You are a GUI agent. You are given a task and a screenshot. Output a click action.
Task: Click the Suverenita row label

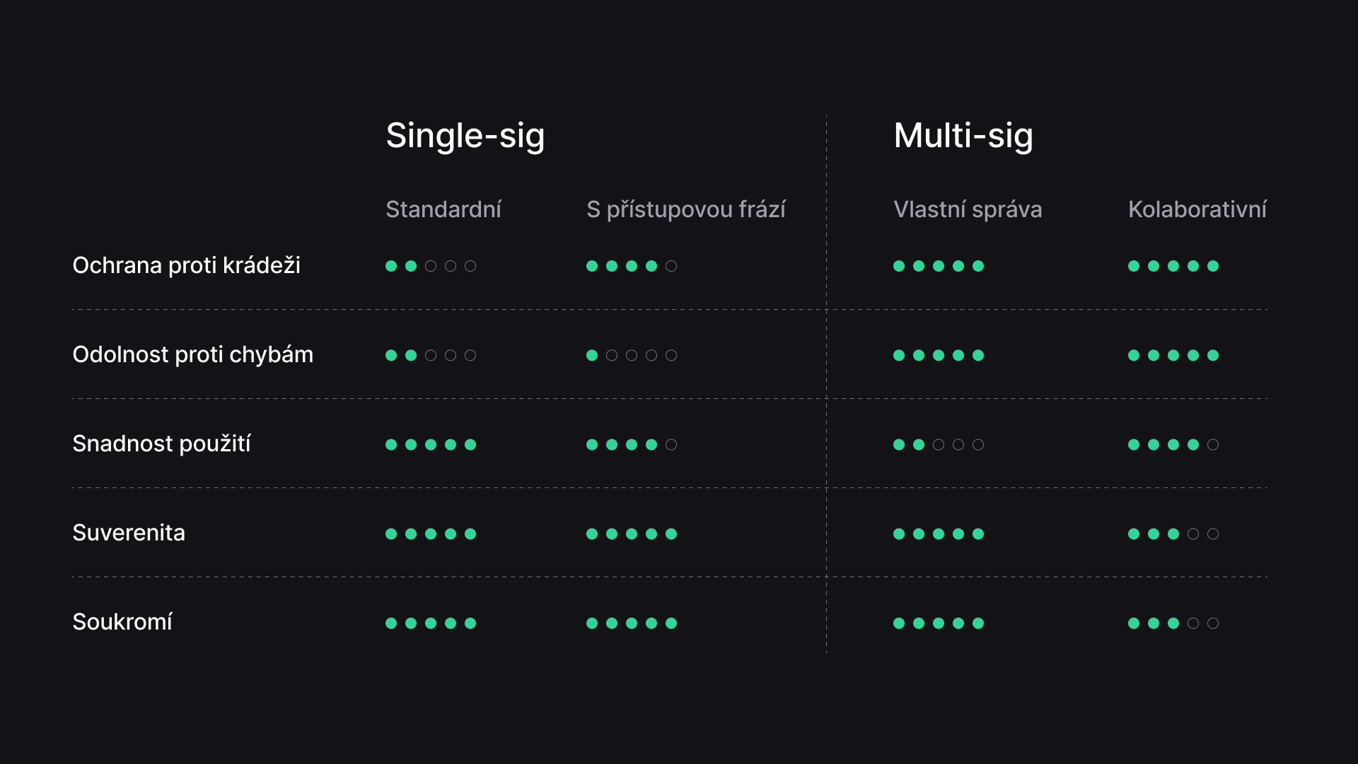click(129, 533)
